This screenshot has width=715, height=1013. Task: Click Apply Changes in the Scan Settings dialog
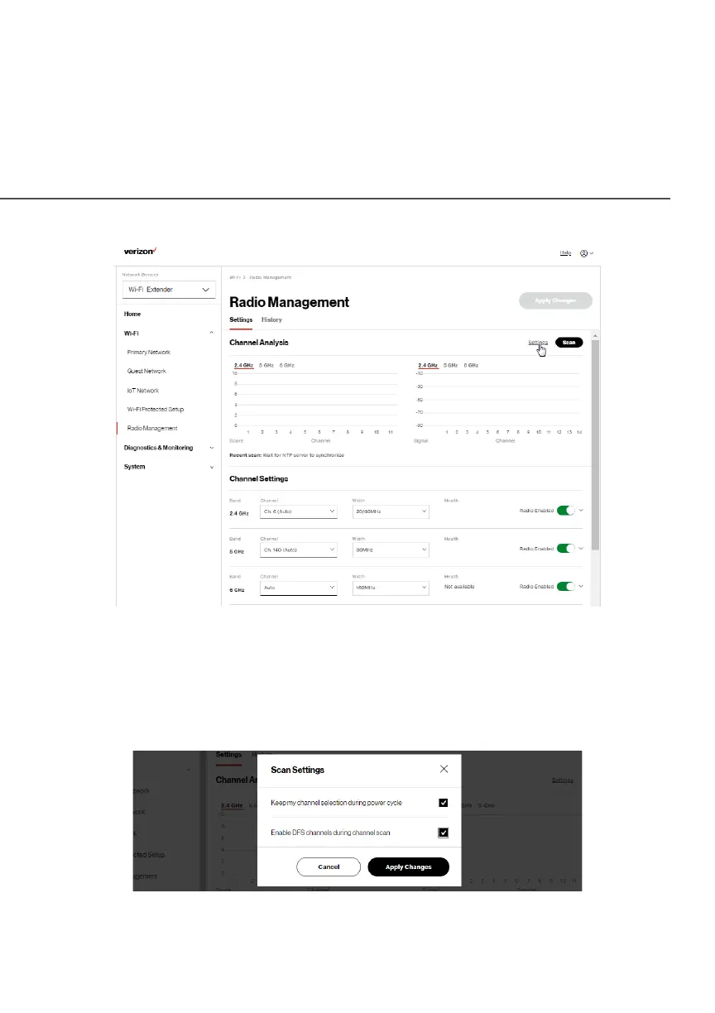pos(409,867)
